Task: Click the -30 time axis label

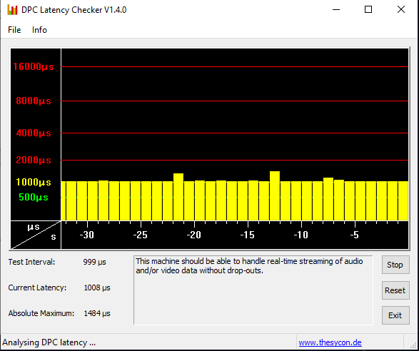Action: pyautogui.click(x=87, y=235)
